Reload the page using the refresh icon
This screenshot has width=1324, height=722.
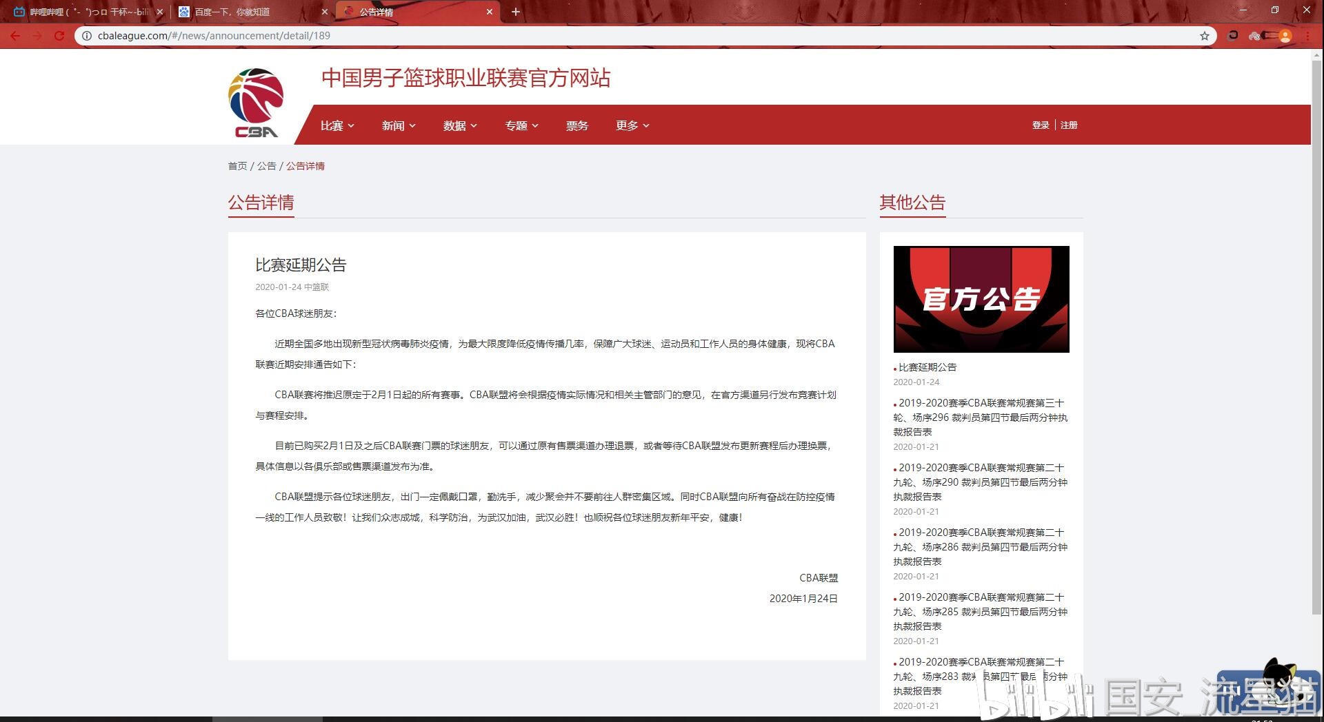tap(59, 36)
